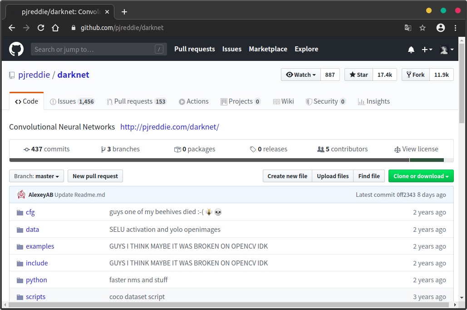Click the vertical scrollbar thumb

tap(462, 84)
